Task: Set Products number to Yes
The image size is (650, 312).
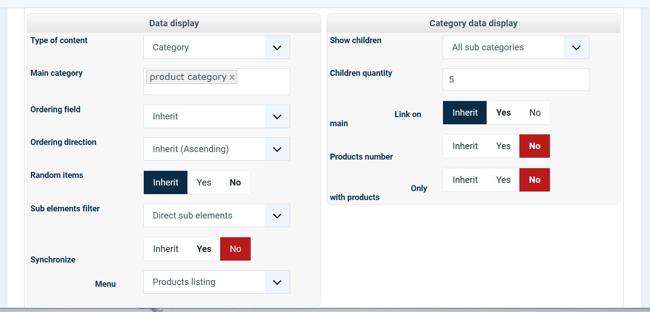Action: 503,146
